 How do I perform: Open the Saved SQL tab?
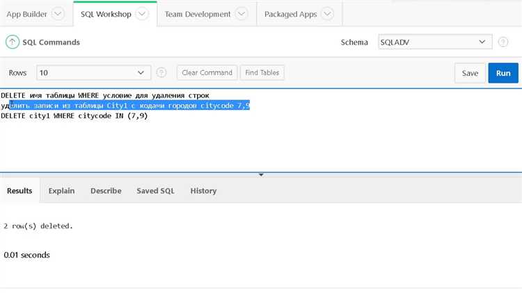[155, 191]
